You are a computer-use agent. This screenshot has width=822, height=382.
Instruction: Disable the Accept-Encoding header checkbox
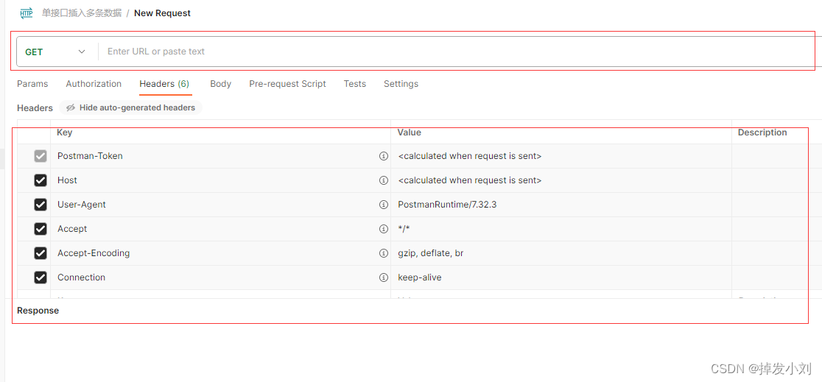click(x=41, y=253)
